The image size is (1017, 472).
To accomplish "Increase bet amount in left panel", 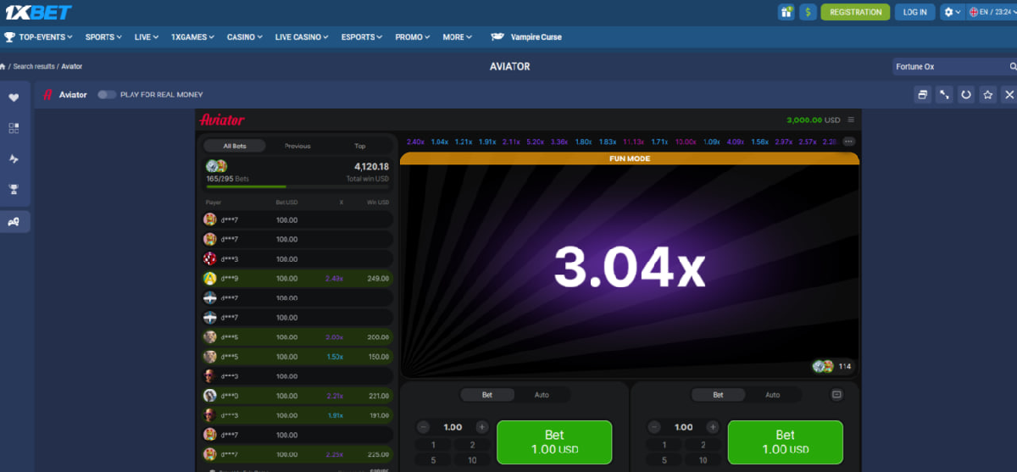I will (x=481, y=427).
